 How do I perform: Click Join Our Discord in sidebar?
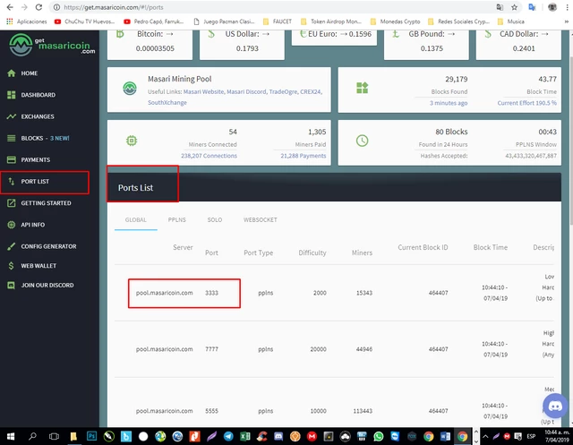[x=40, y=285]
